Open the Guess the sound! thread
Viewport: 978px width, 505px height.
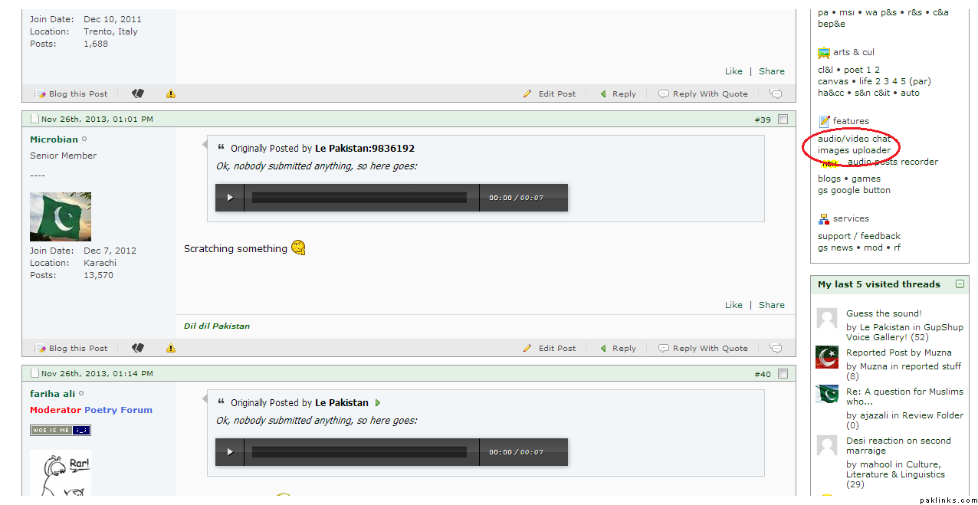click(x=884, y=313)
